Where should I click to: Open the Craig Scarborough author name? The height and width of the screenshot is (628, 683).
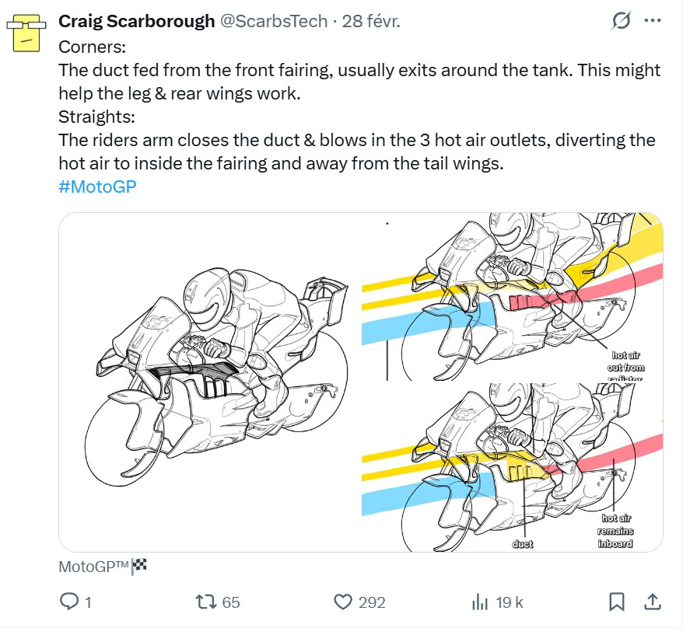point(137,22)
